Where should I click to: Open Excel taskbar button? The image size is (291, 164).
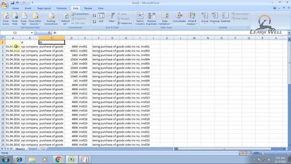click(x=72, y=159)
